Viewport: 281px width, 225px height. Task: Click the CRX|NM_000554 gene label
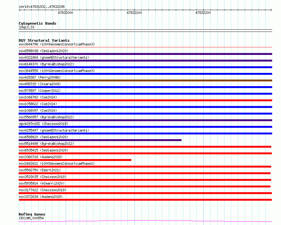tap(31, 218)
